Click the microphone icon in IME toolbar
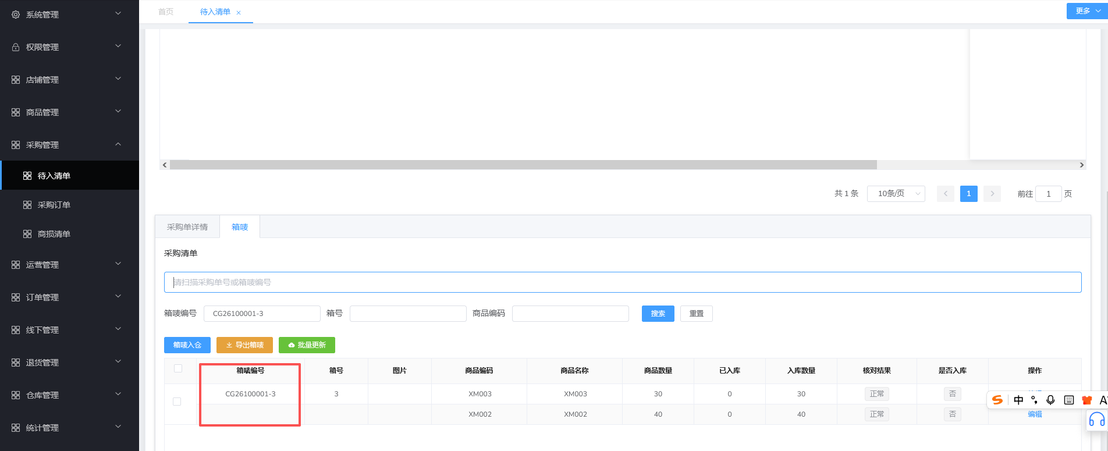This screenshot has height=451, width=1108. point(1050,400)
